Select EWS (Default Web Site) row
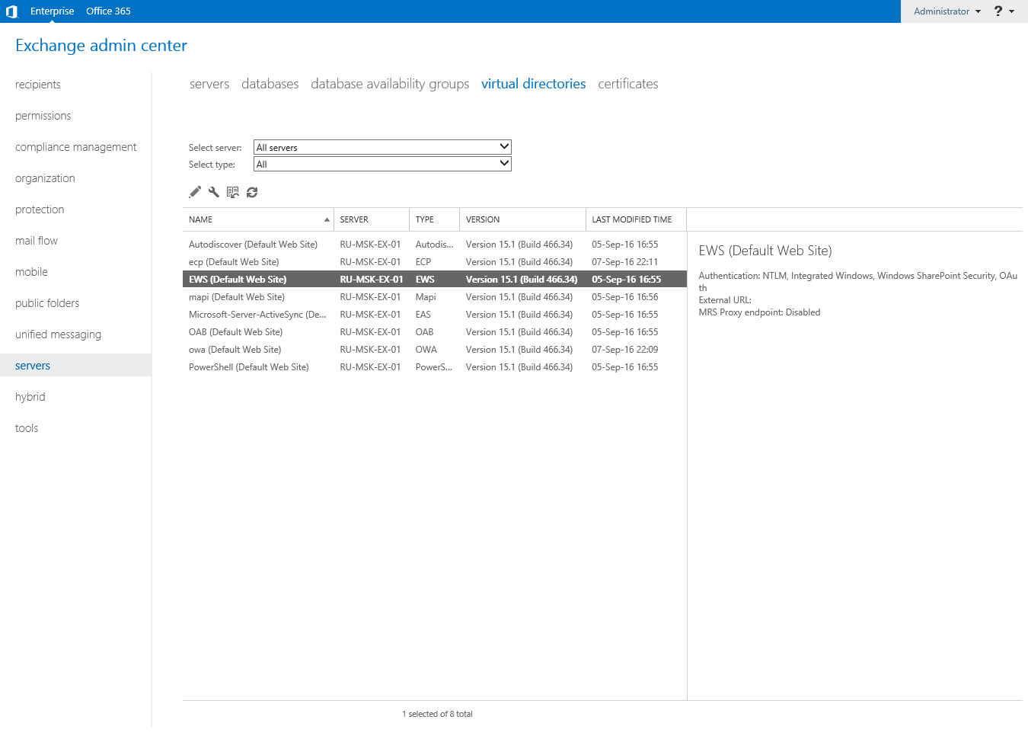Viewport: 1028px width, 739px height. click(435, 280)
